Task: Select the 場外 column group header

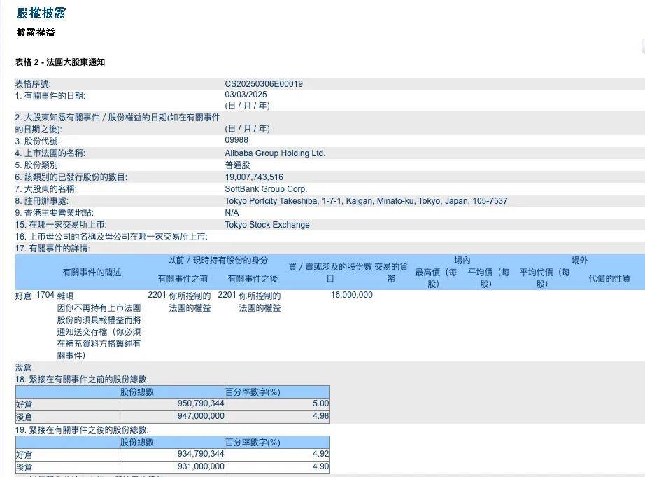Action: pos(579,261)
